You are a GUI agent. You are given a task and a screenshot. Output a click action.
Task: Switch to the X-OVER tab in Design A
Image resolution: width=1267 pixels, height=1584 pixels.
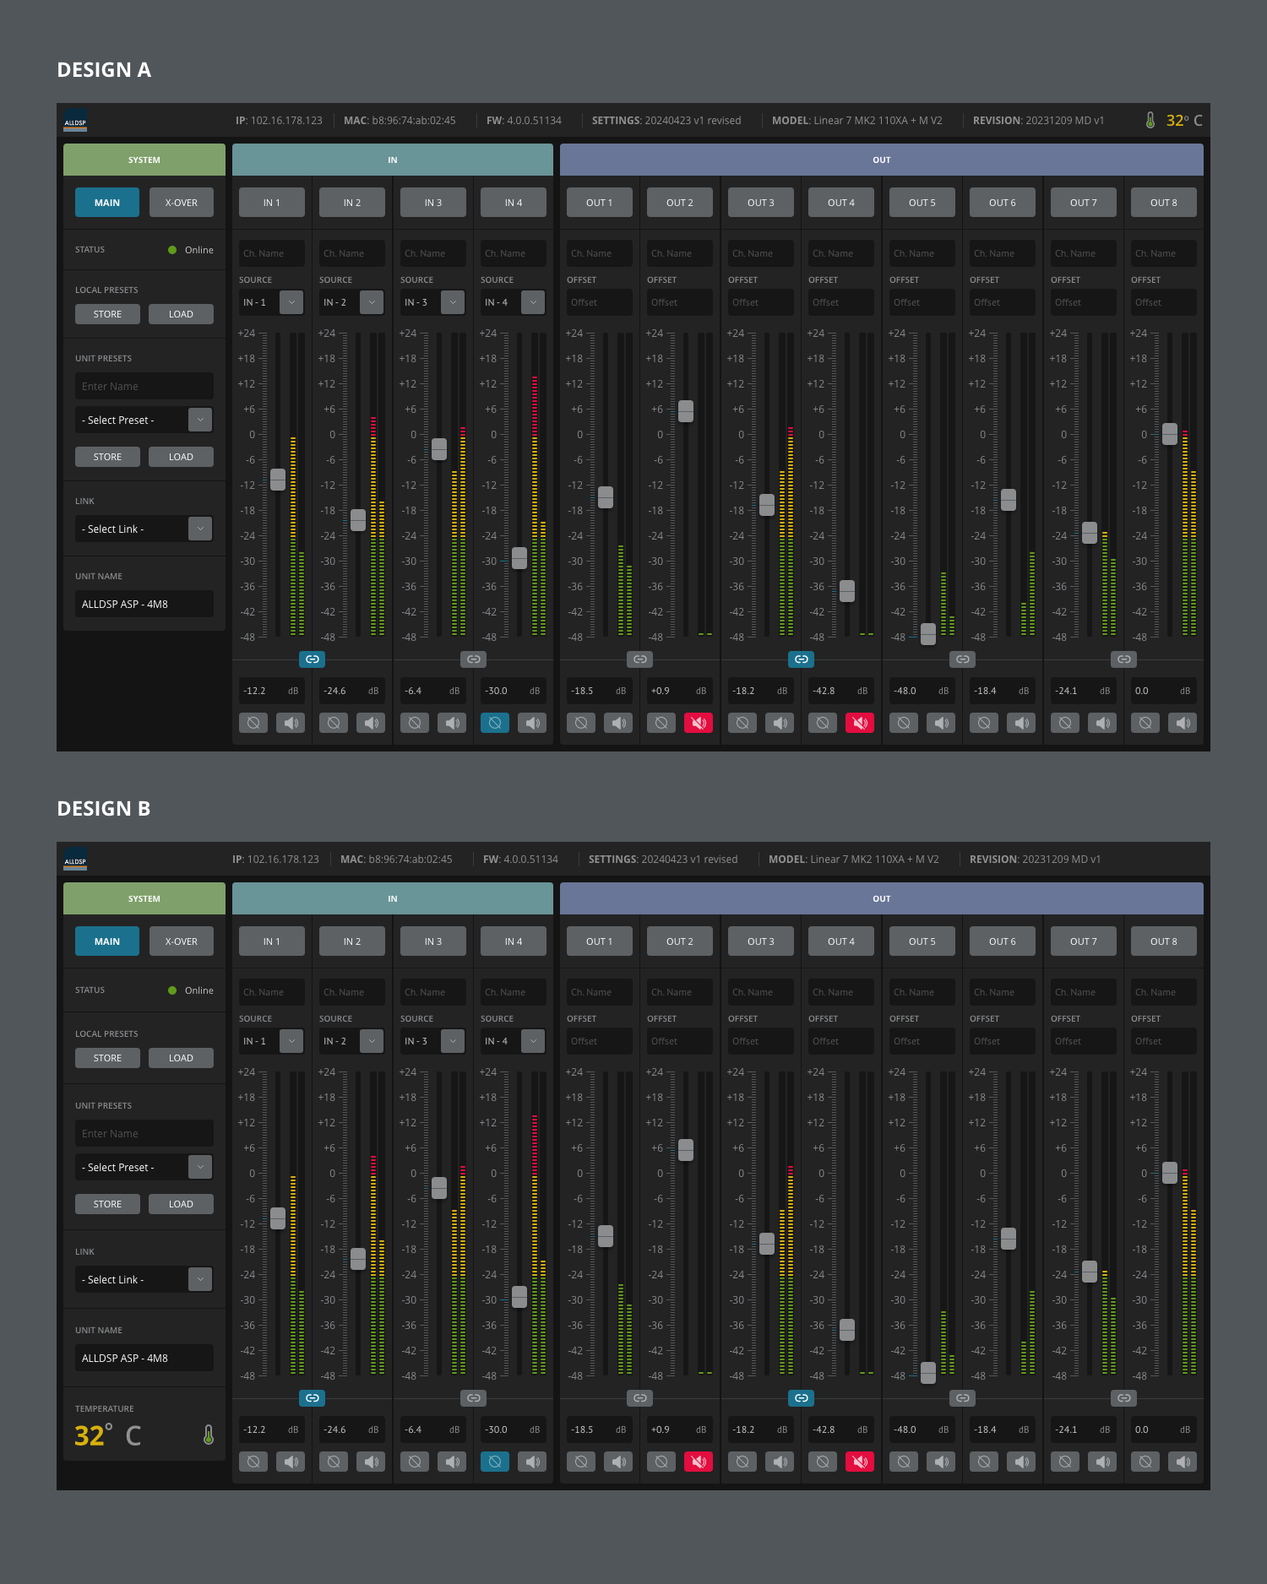tap(181, 203)
